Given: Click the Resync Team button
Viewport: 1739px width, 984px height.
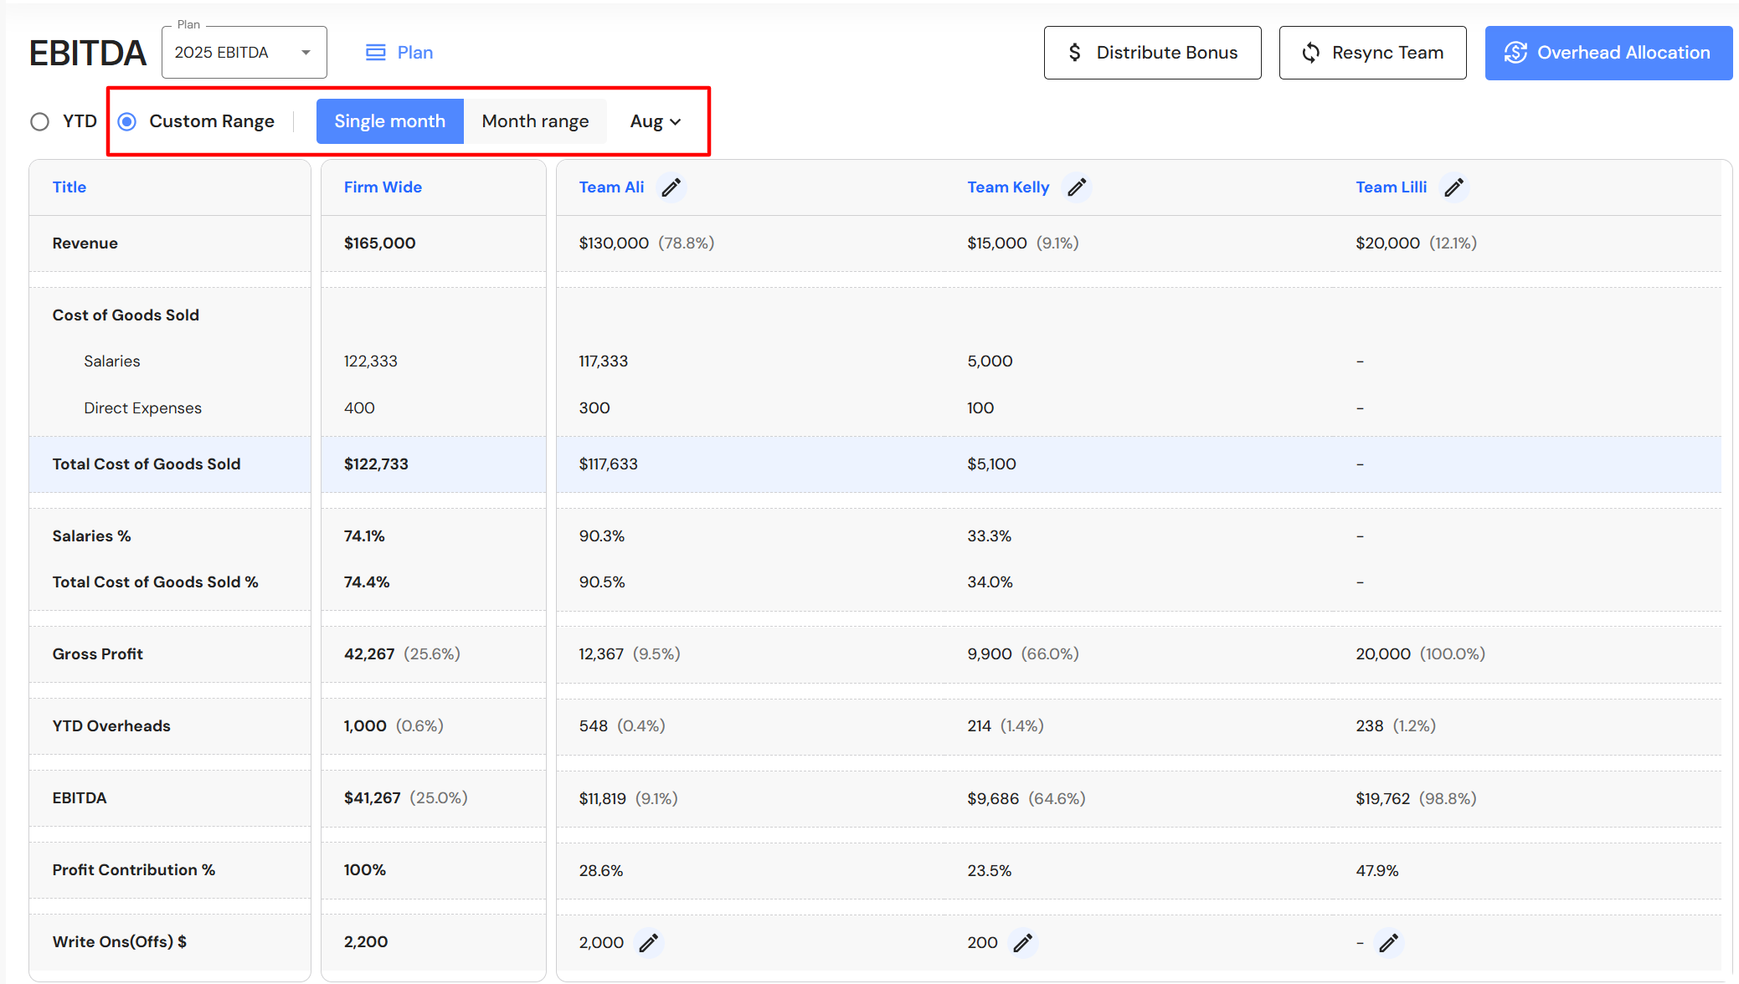Looking at the screenshot, I should click(x=1372, y=53).
